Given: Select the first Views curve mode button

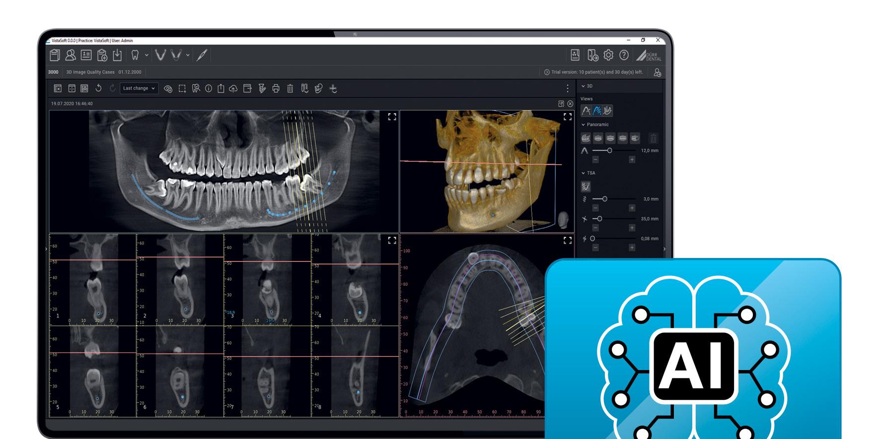Looking at the screenshot, I should tap(586, 111).
